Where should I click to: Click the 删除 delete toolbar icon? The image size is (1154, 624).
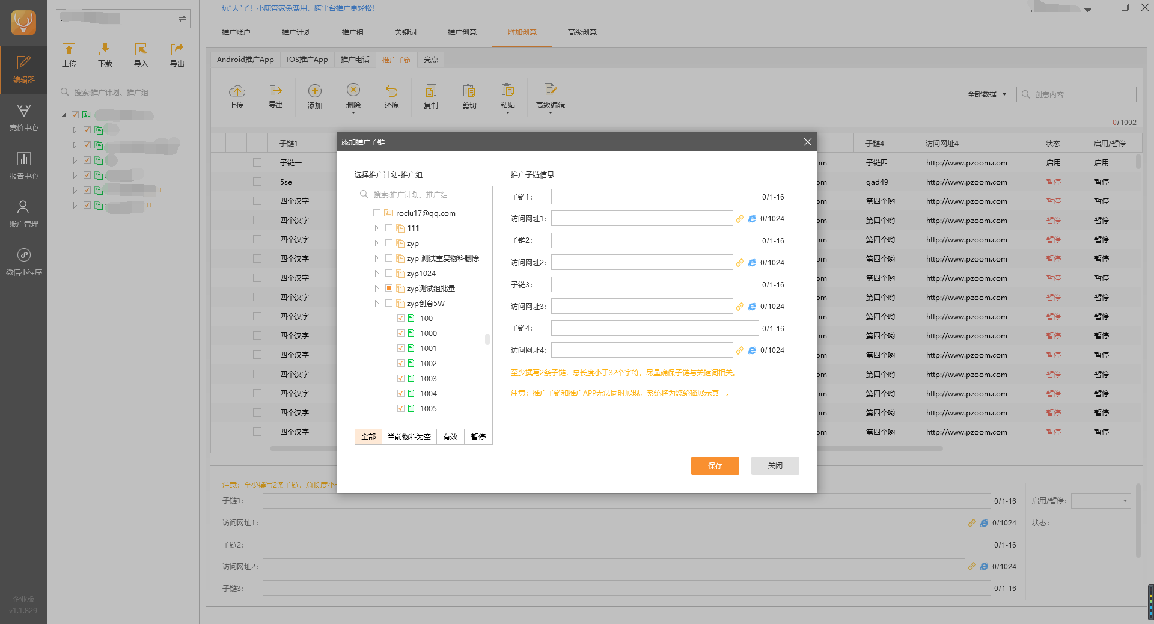(353, 96)
